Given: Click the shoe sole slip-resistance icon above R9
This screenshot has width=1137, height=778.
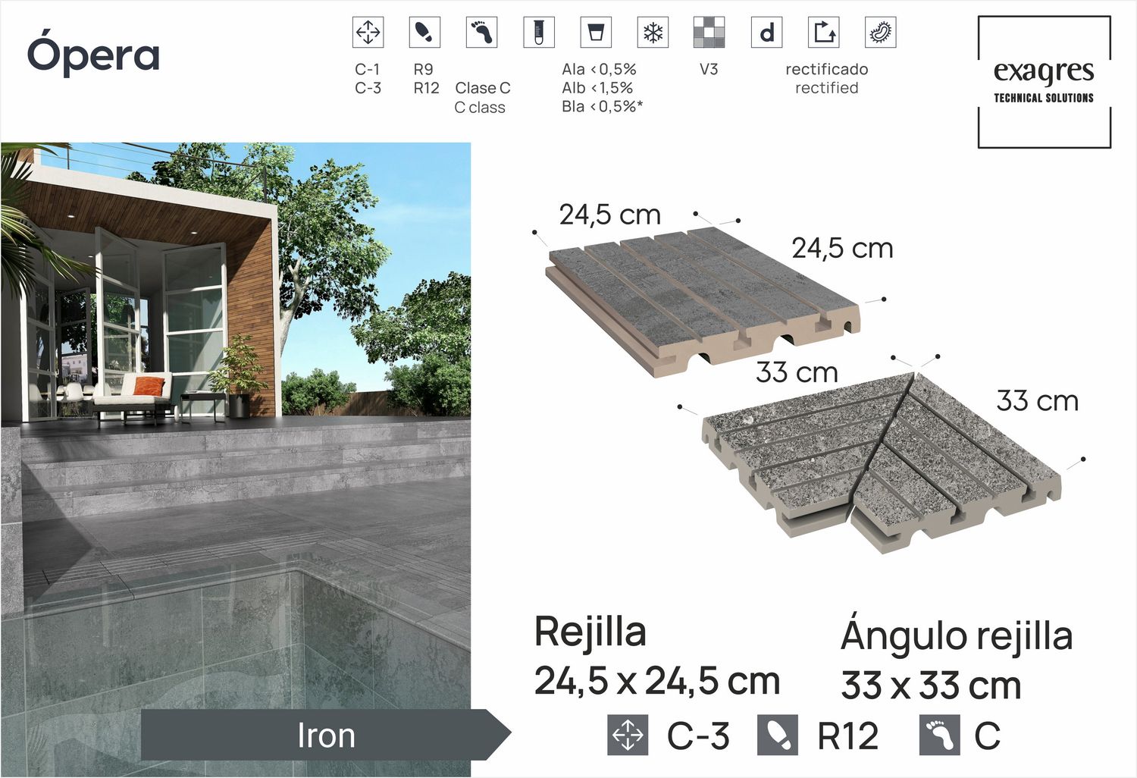Looking at the screenshot, I should pos(424,33).
